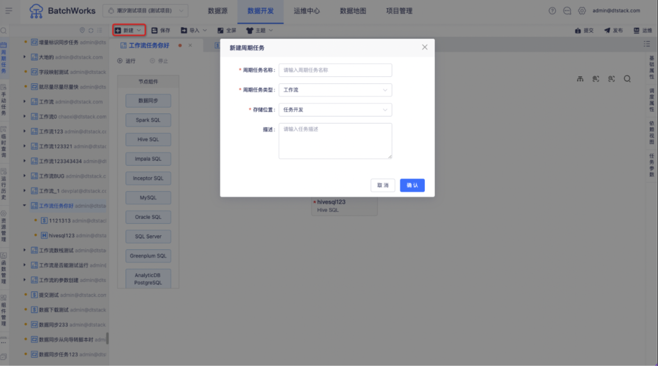The image size is (658, 366).
Task: Focus the 描述 textarea
Action: [x=335, y=141]
